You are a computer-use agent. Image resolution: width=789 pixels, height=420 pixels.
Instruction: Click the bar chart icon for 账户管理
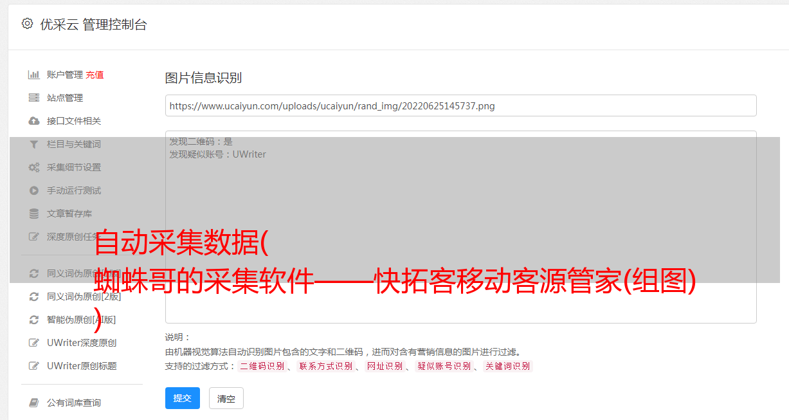coord(34,75)
